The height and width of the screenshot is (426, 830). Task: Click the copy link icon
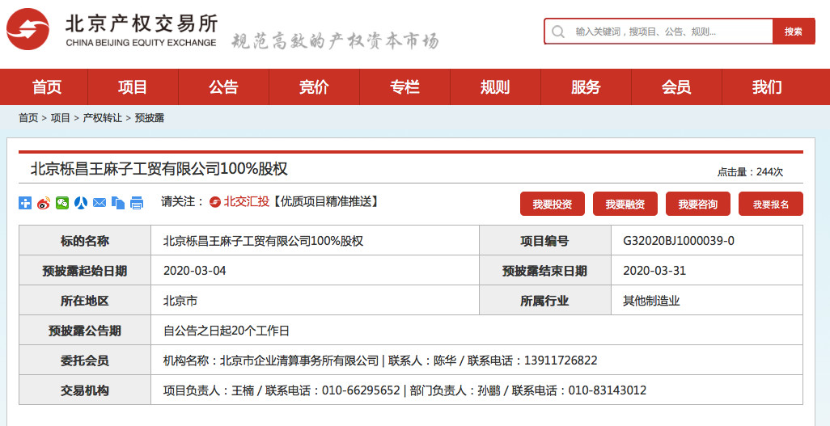(118, 203)
